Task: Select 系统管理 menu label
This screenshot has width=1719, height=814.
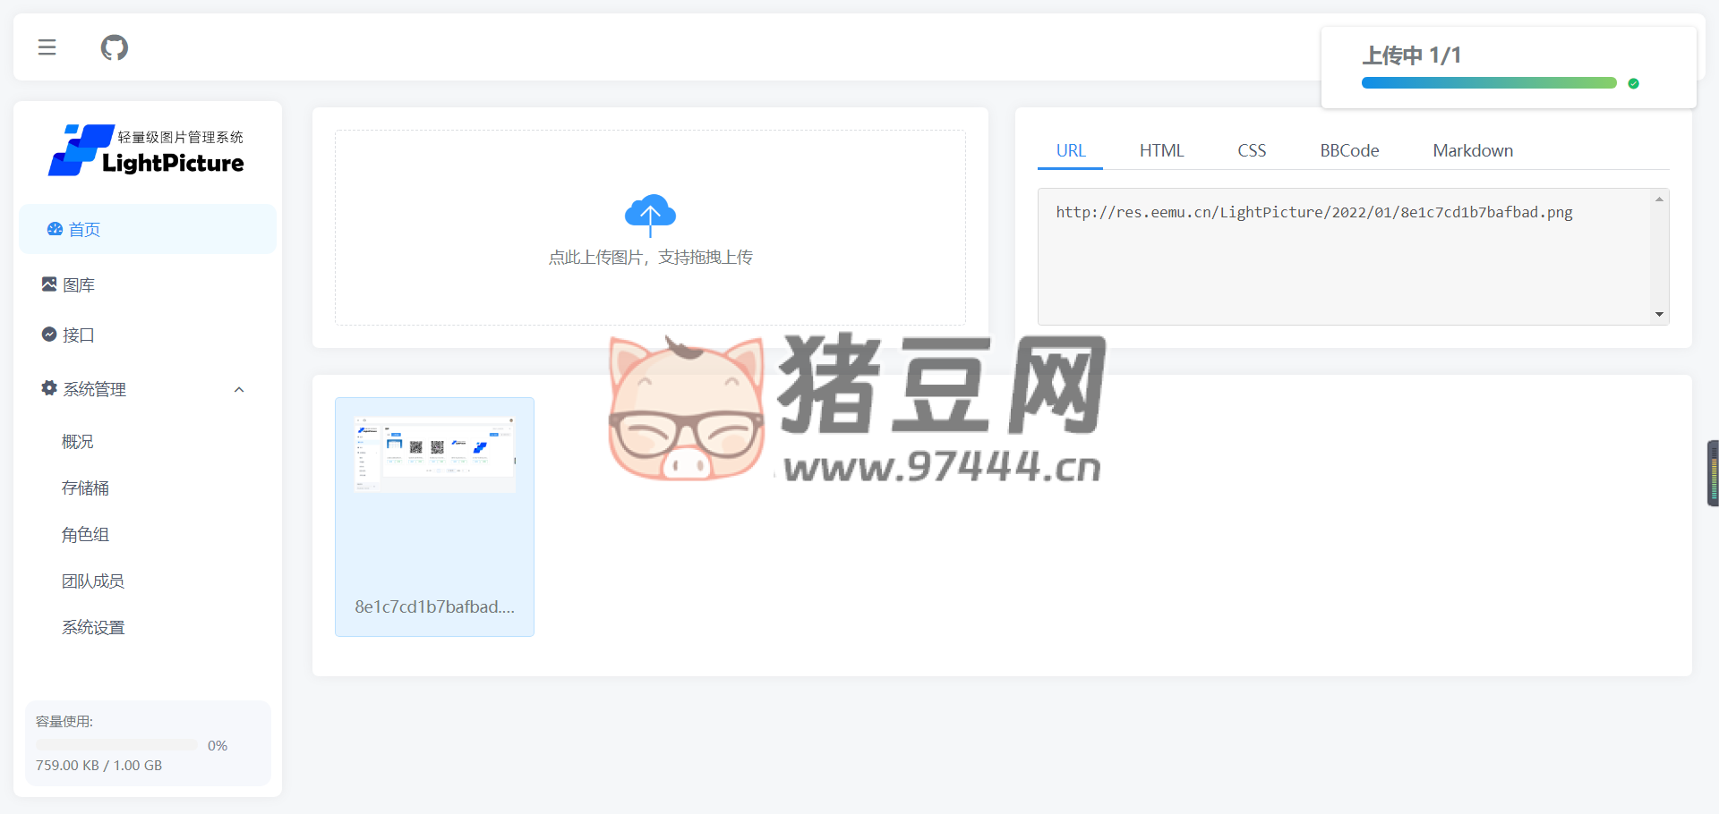Action: click(95, 389)
